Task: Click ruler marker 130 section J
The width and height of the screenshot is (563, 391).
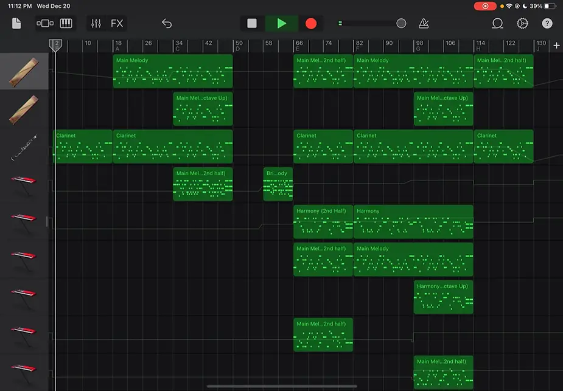Action: pos(540,46)
